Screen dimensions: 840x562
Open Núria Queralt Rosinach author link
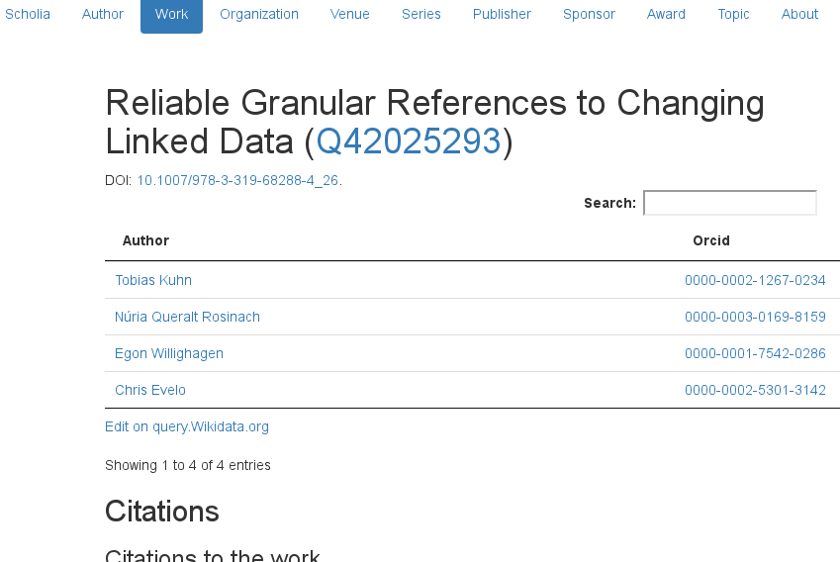pos(187,317)
